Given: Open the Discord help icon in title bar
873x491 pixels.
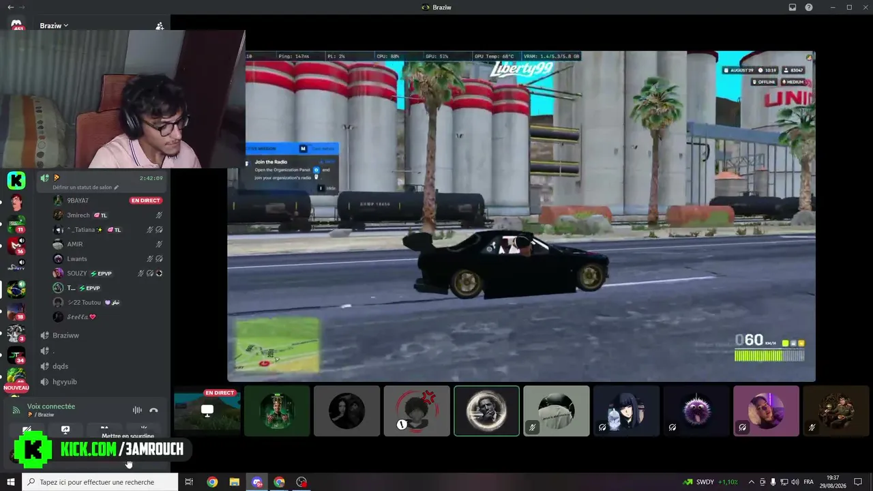Looking at the screenshot, I should tap(809, 8).
